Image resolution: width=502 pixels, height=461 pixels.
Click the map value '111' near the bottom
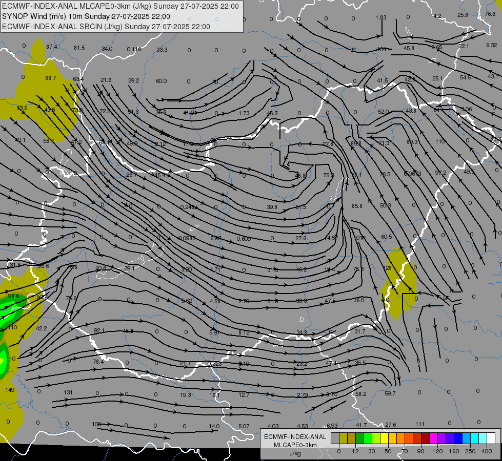point(420,424)
